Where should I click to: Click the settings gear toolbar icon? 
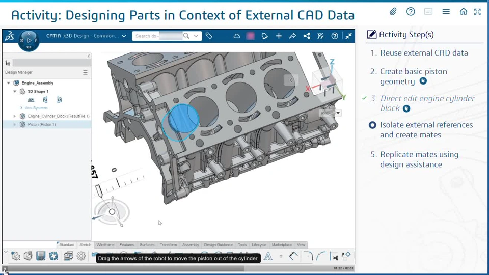[81, 256]
